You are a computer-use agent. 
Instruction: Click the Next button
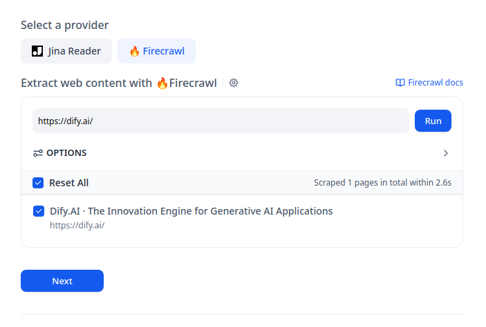pyautogui.click(x=62, y=281)
